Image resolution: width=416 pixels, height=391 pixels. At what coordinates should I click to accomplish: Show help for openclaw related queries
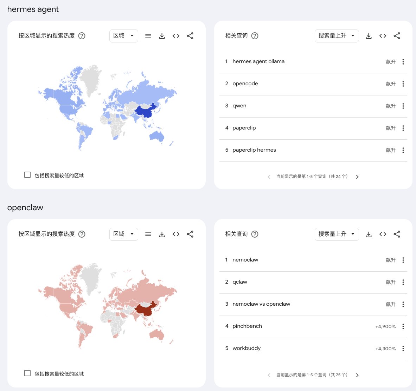255,234
